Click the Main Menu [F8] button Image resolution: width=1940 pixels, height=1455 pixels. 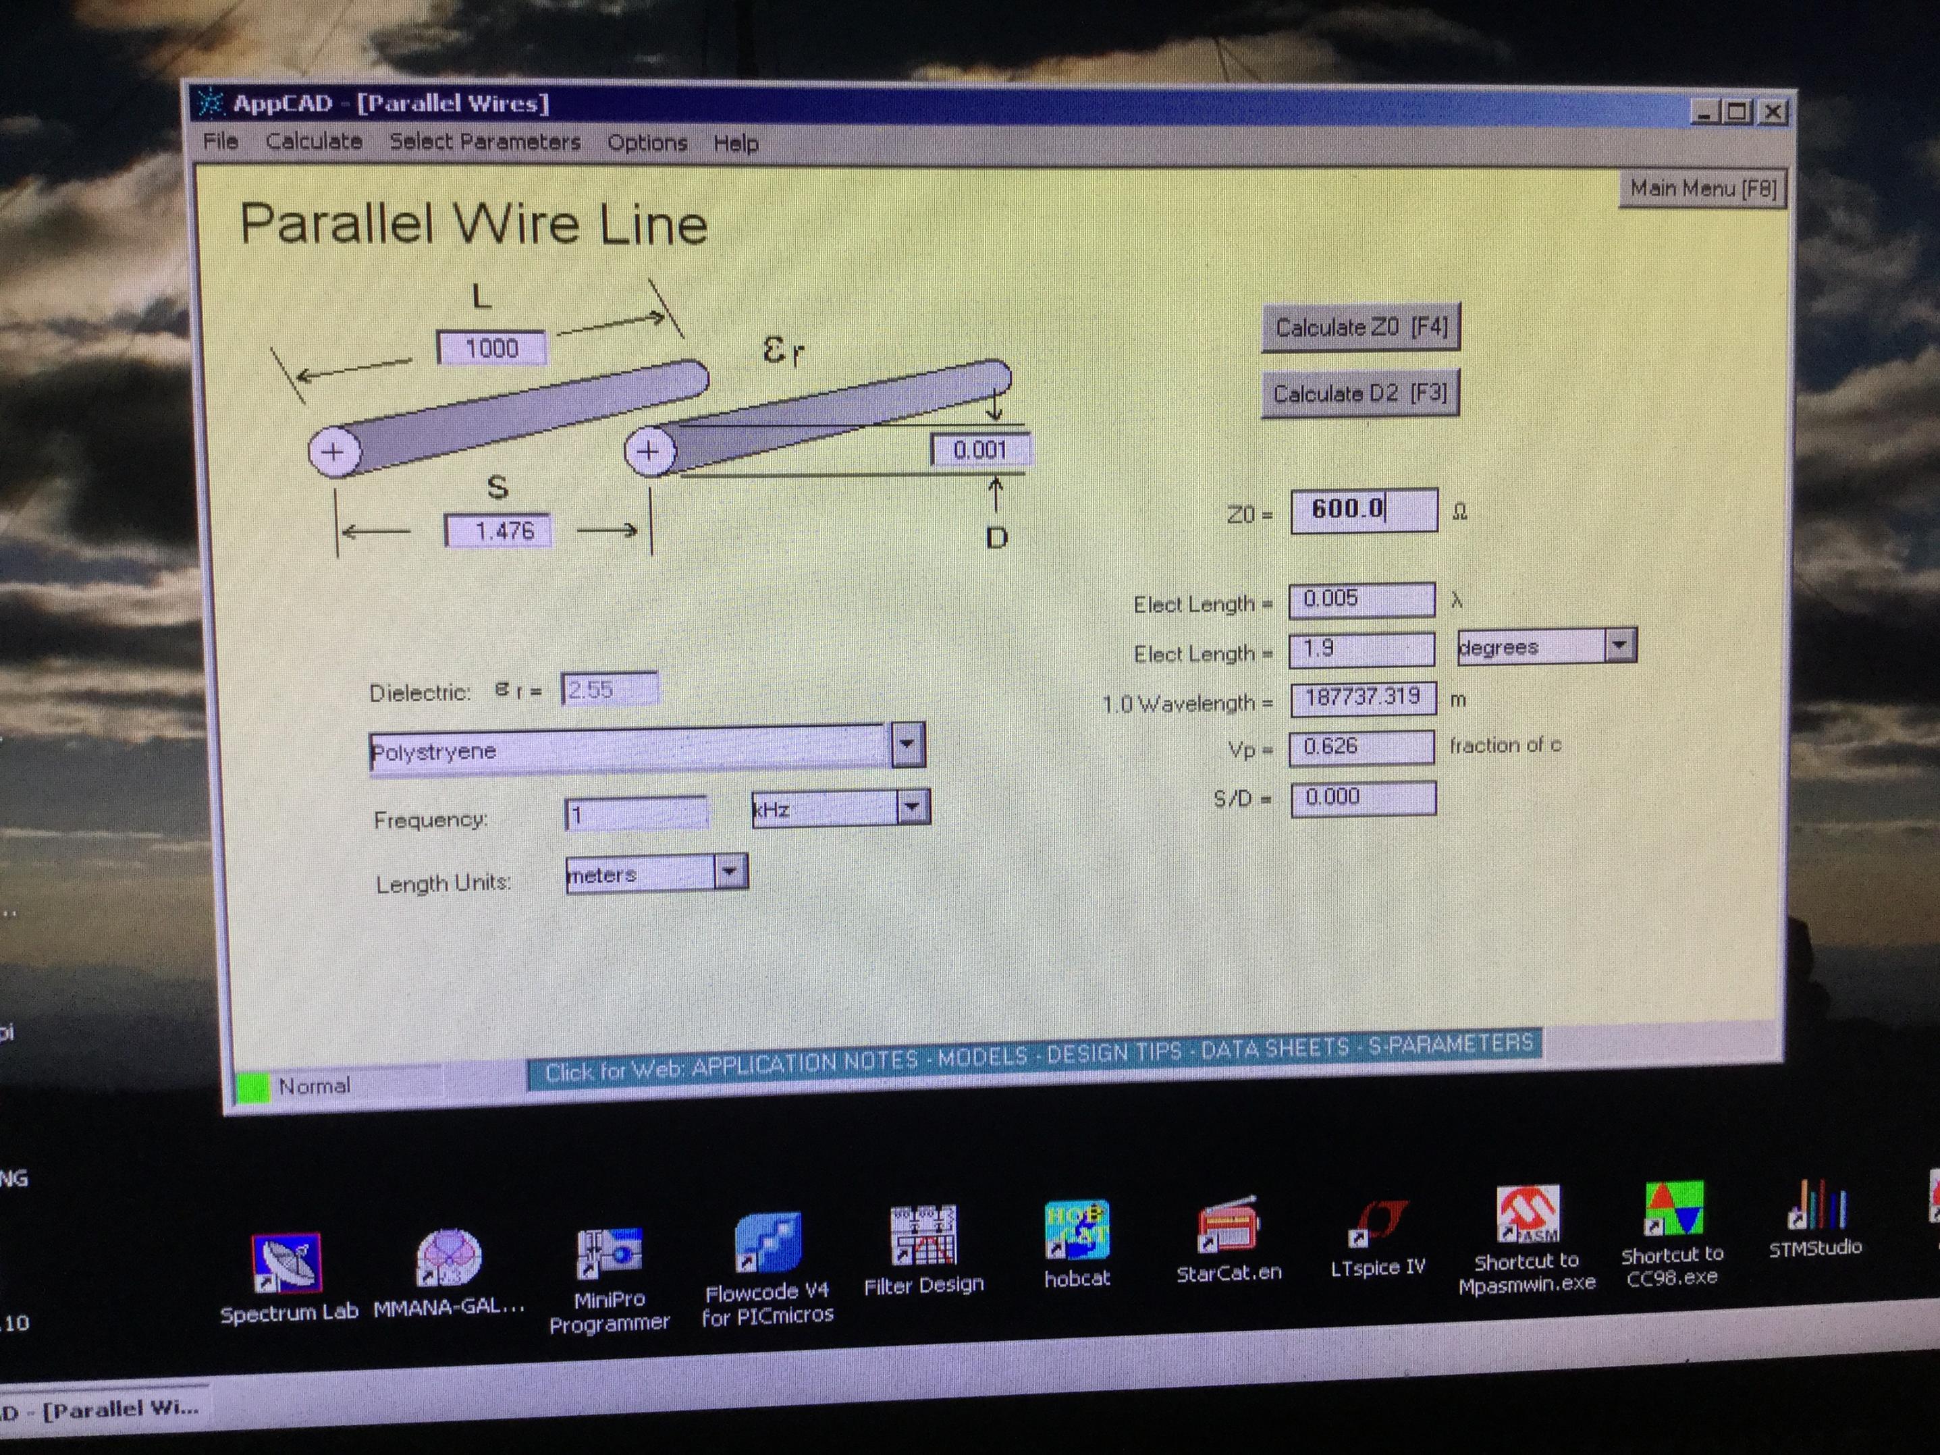tap(1703, 188)
